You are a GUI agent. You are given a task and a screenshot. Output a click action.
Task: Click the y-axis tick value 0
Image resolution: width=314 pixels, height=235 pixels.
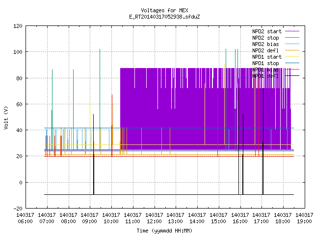[x=21, y=183]
